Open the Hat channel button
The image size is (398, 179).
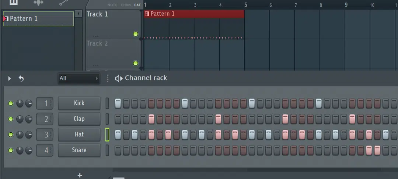click(79, 135)
